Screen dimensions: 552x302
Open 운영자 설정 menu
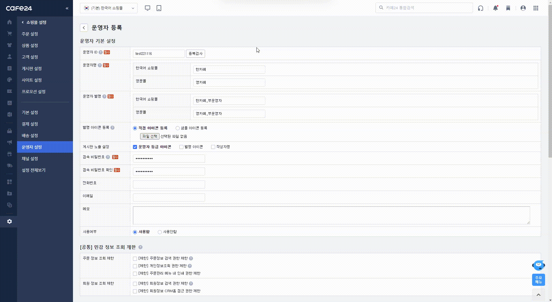coord(45,147)
